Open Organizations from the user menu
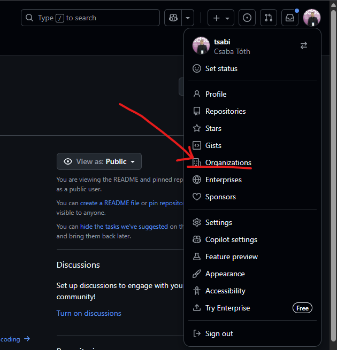Viewport: 337px width, 350px height. (x=228, y=162)
